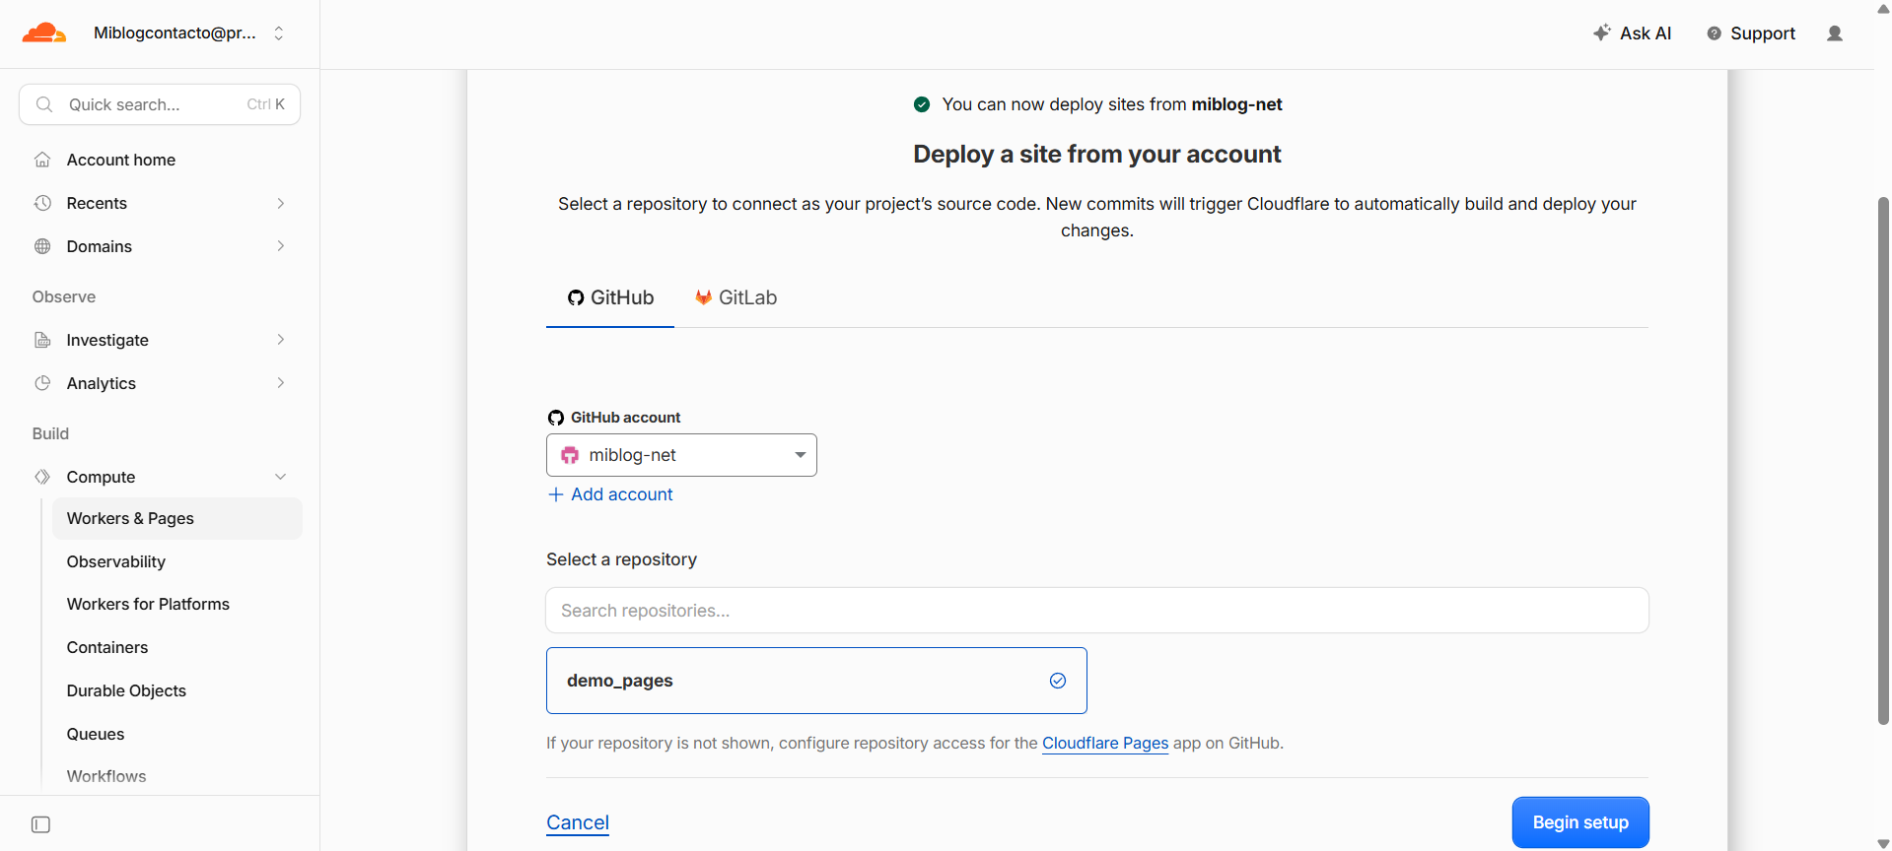
Task: Click the Compute diamond icon
Action: click(42, 477)
